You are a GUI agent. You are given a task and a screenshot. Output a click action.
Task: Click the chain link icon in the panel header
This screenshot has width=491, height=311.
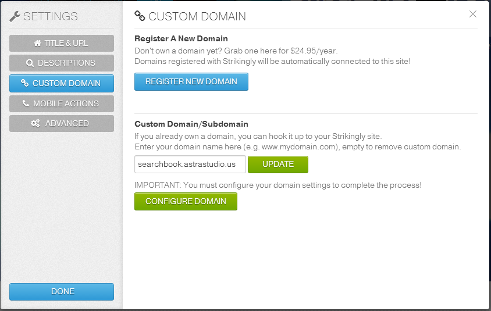pos(140,16)
